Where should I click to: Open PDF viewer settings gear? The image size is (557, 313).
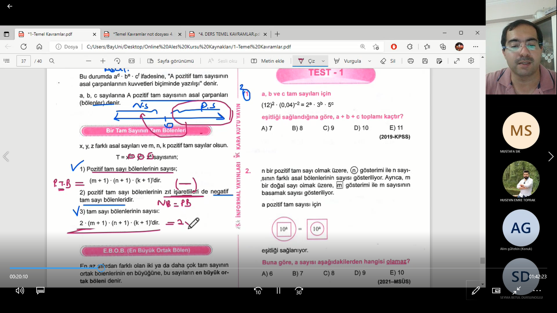pyautogui.click(x=471, y=61)
